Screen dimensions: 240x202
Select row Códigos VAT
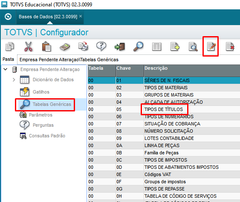164,174
